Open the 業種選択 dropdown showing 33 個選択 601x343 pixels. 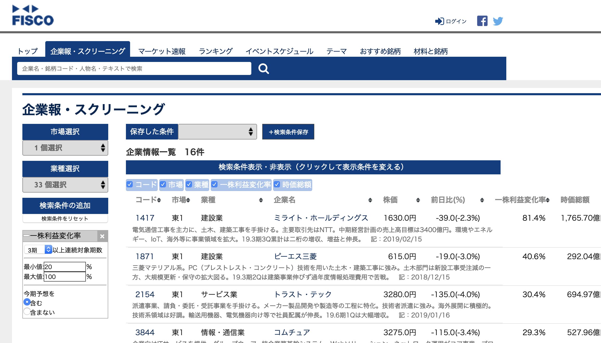click(65, 185)
